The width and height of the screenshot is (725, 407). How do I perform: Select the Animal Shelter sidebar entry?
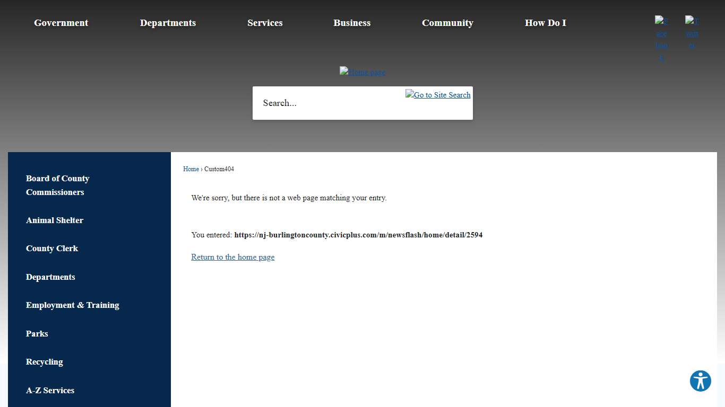pyautogui.click(x=54, y=220)
